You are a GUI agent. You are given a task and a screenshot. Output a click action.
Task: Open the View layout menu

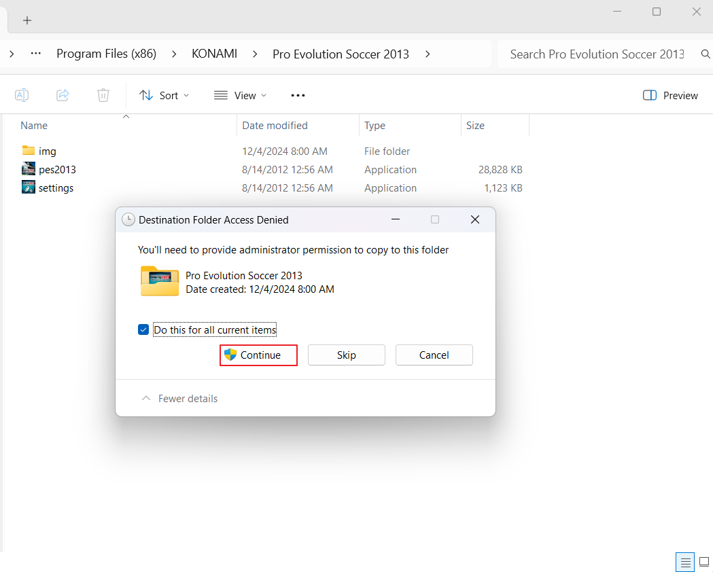[x=240, y=95]
